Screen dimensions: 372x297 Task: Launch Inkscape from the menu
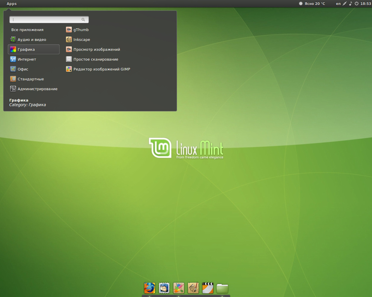click(78, 40)
